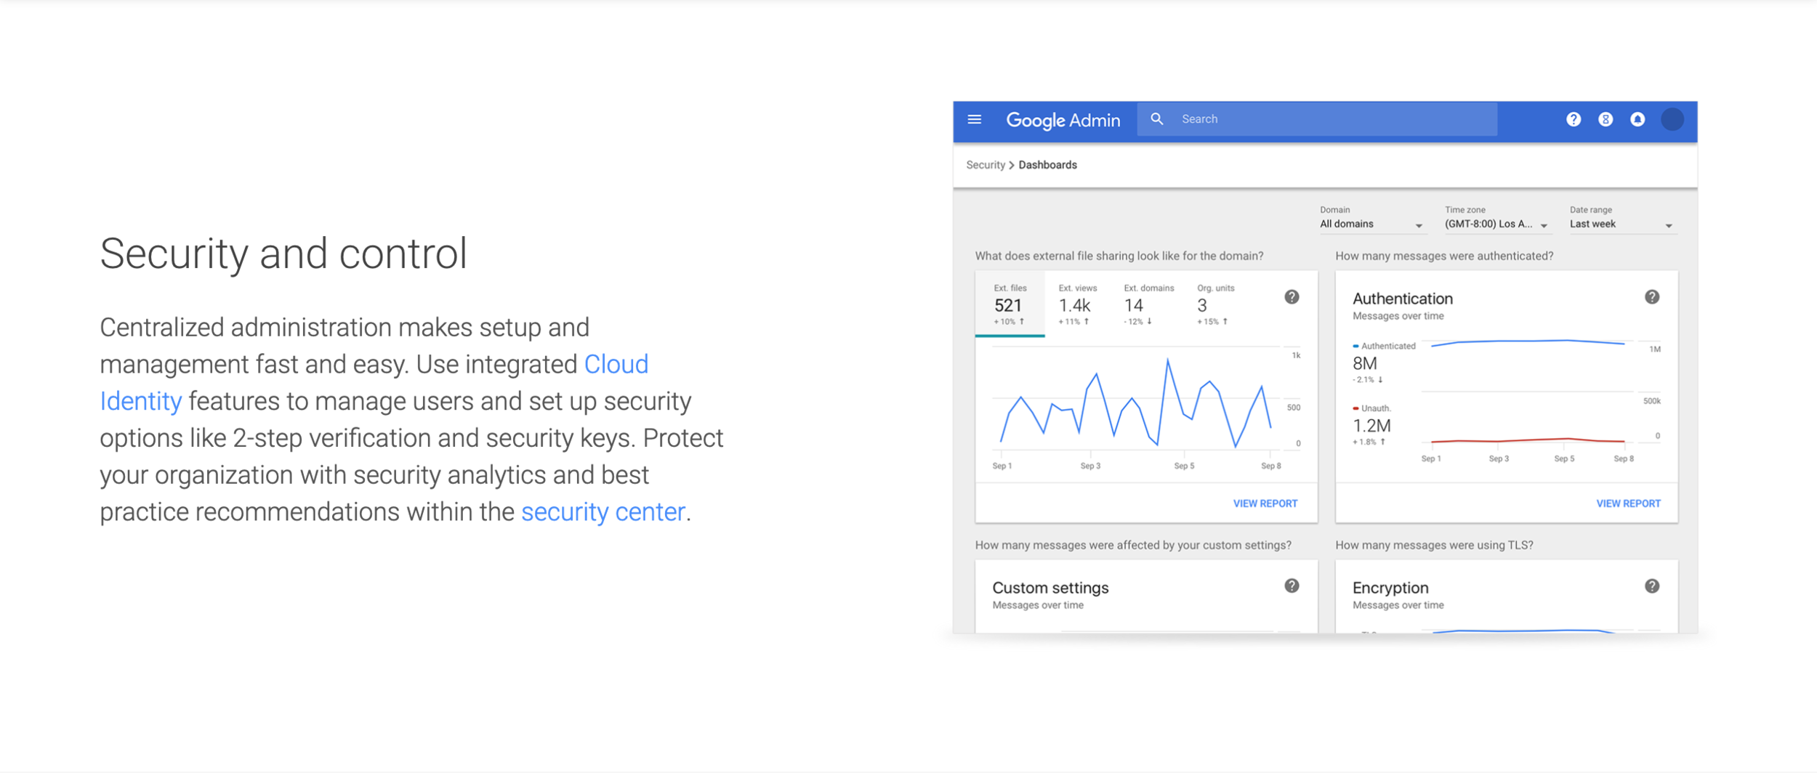
Task: Click inside the Search field
Action: click(1317, 119)
